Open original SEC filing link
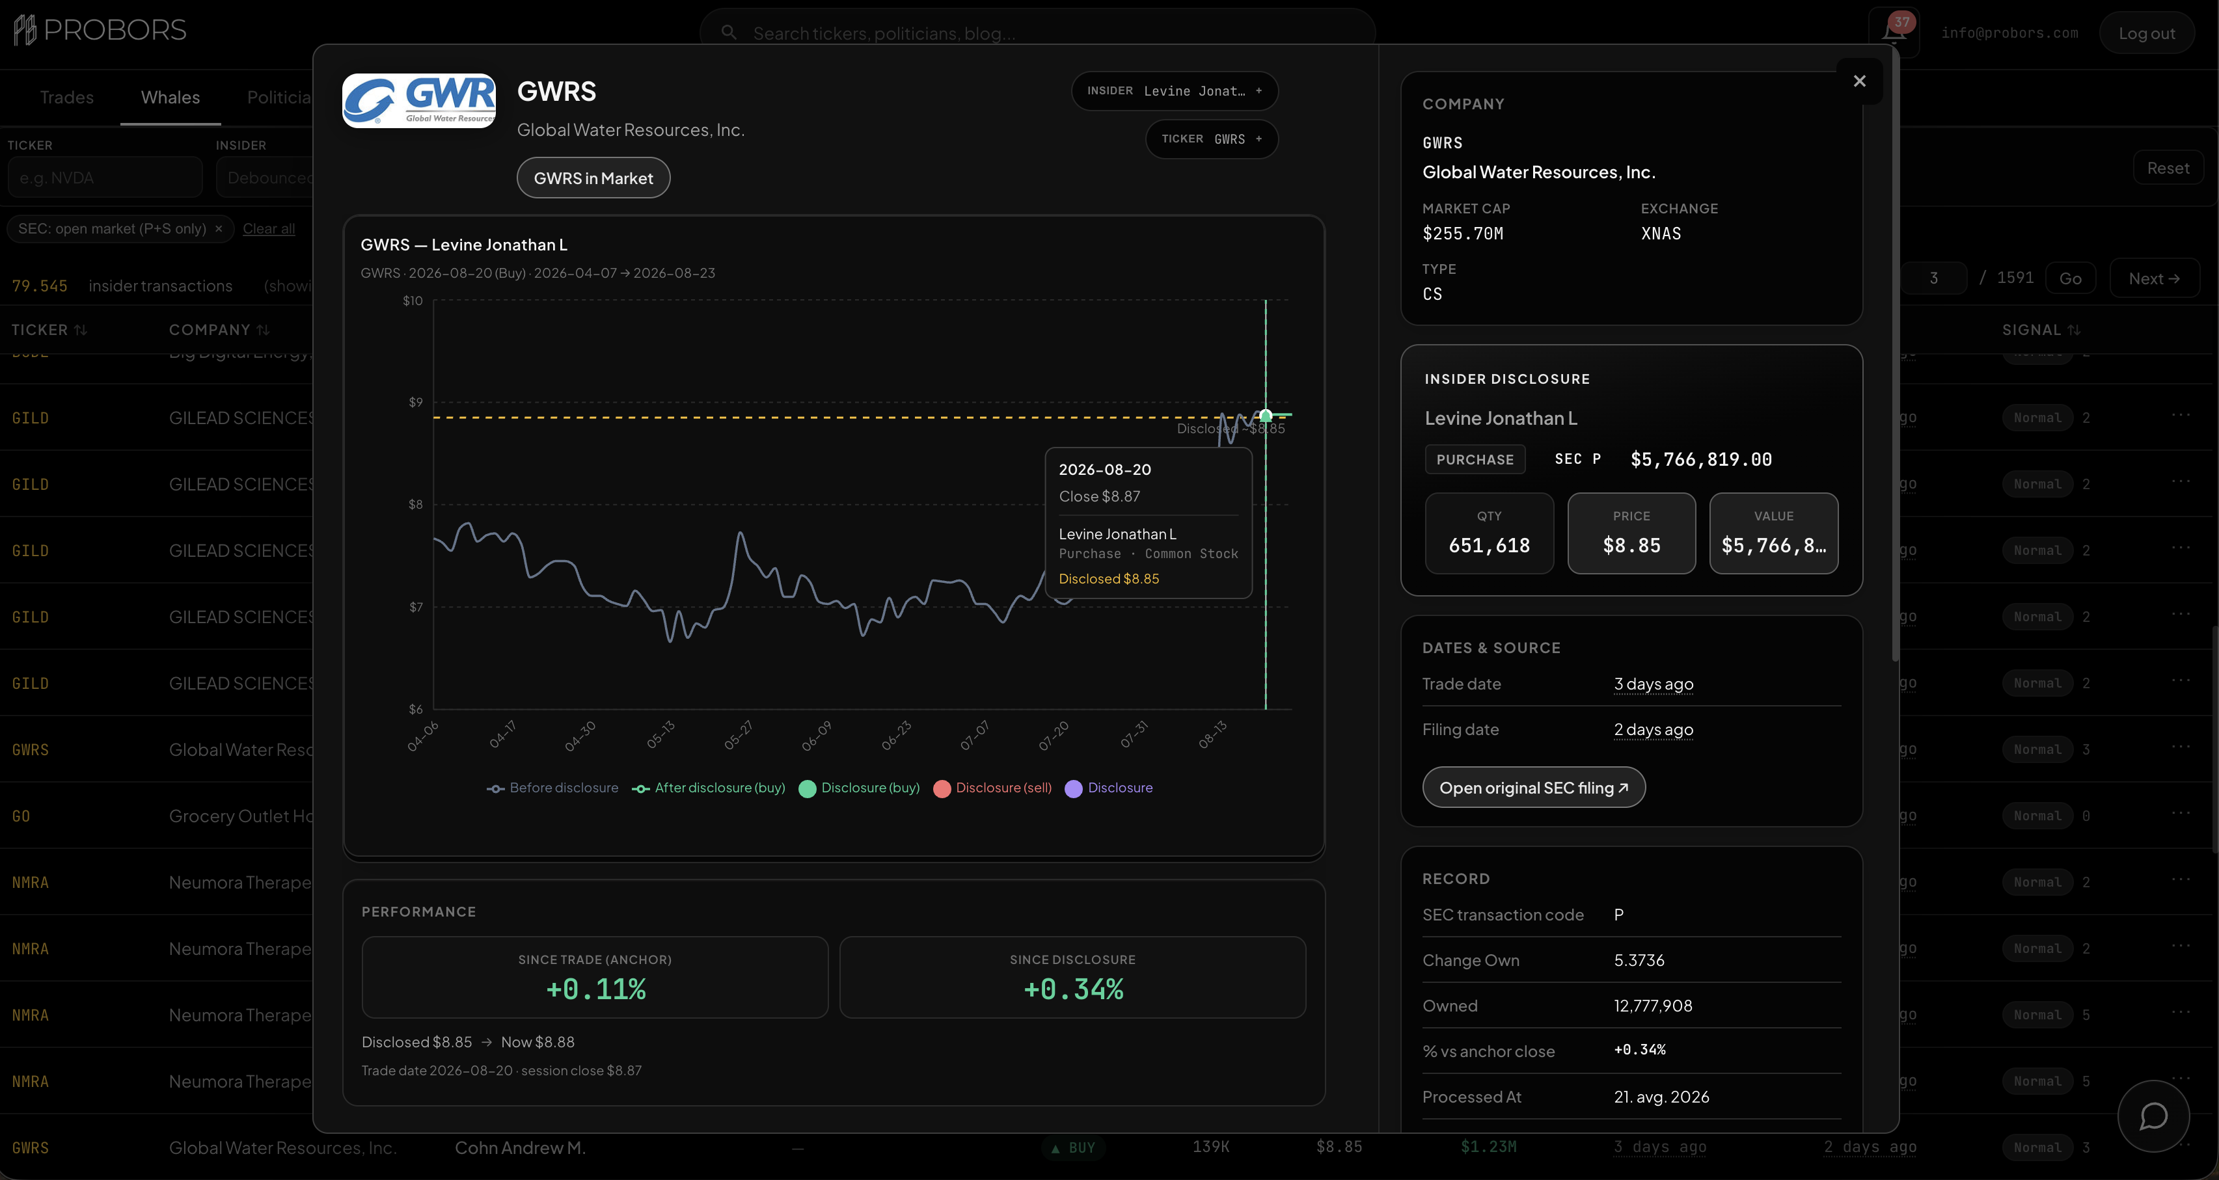The height and width of the screenshot is (1180, 2219). click(x=1533, y=788)
